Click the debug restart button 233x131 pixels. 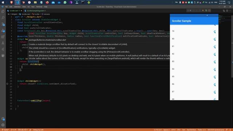click(x=206, y=11)
